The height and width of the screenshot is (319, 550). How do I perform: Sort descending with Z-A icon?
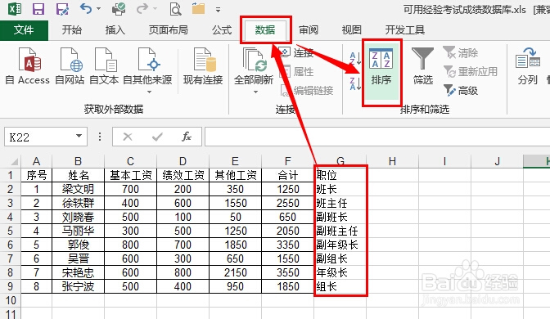pos(355,84)
